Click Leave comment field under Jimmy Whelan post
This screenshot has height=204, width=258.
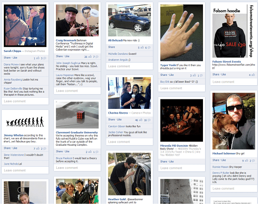25,171
